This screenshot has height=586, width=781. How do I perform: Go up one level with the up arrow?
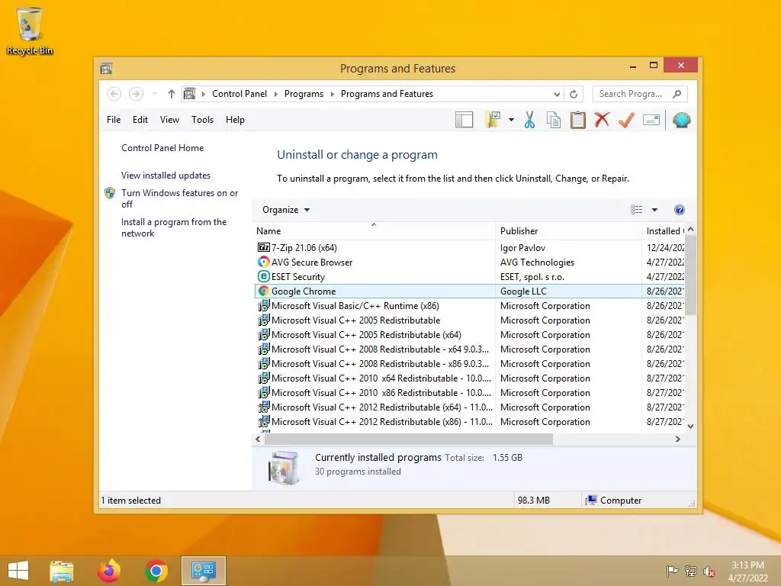[x=172, y=94]
